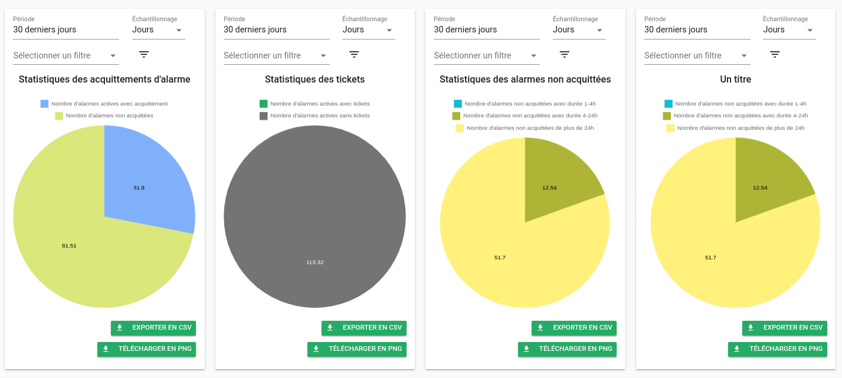Viewport: 842px width, 378px height.
Task: Expand 'Sélectionner un filtre' in alarmes non acquittées card
Action: [x=486, y=56]
